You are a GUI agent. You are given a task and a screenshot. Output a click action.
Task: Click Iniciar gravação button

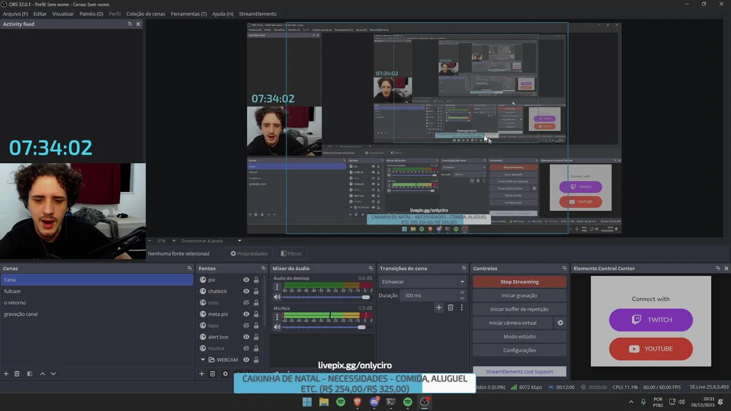click(x=520, y=295)
